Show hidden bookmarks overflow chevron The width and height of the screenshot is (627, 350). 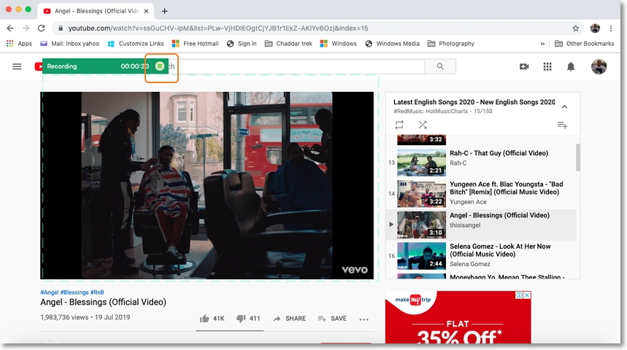click(542, 44)
